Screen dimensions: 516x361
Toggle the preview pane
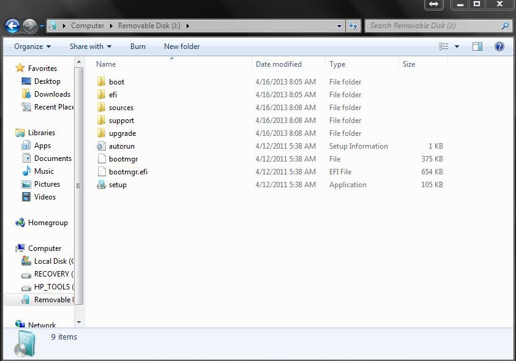point(477,46)
